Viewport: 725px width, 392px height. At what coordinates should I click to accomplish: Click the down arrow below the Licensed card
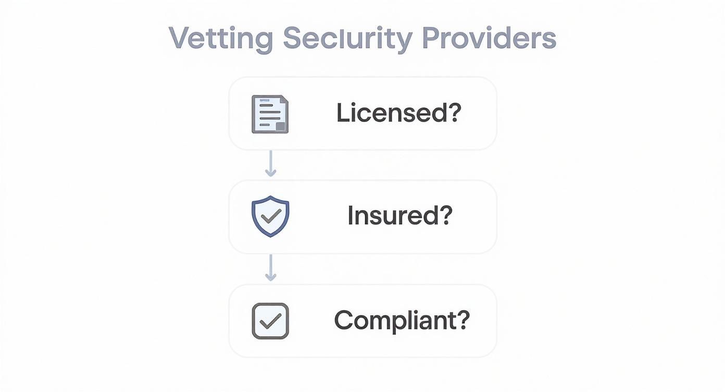point(270,164)
